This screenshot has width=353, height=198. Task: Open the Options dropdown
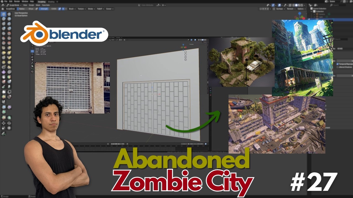click(x=301, y=9)
